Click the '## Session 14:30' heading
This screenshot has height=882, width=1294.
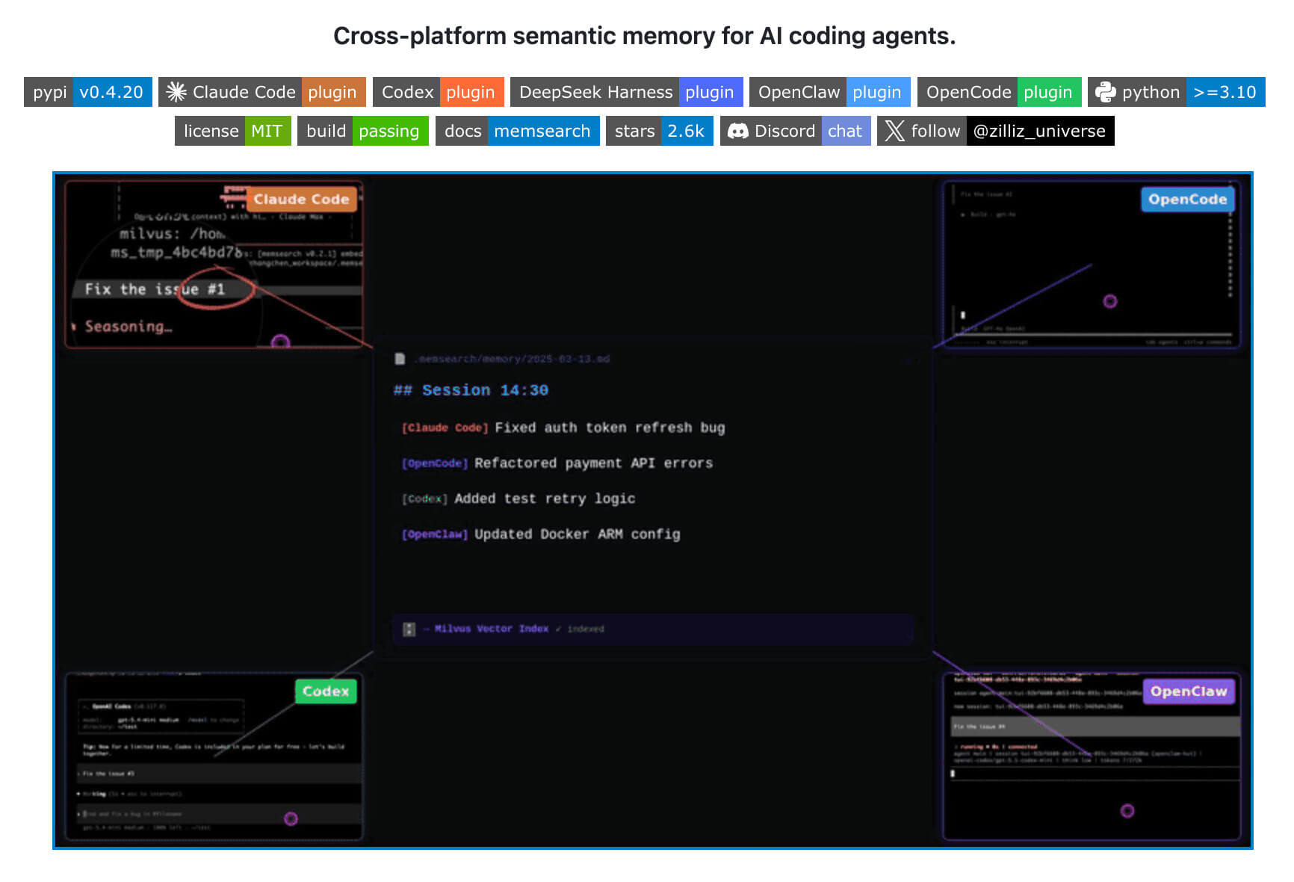pos(471,390)
